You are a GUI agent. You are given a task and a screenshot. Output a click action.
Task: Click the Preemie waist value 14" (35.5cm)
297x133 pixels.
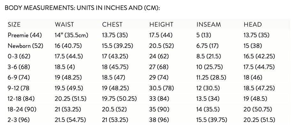point(71,35)
